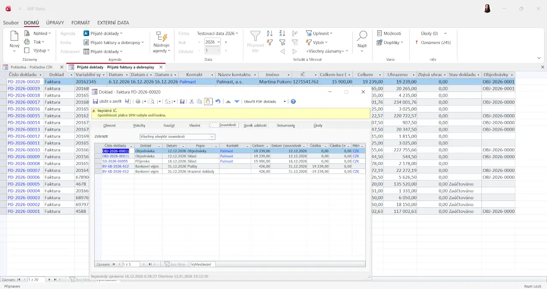Viewport: 547px width, 289px height.
Task: Open the year 2026 dropdown
Action: 218,42
